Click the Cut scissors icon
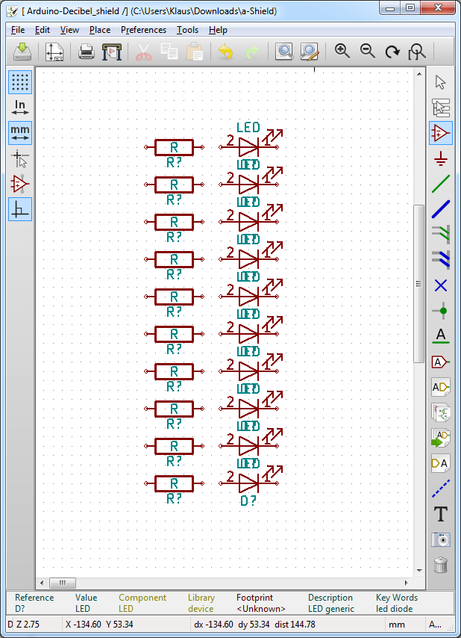Image resolution: width=461 pixels, height=638 pixels. [x=144, y=52]
